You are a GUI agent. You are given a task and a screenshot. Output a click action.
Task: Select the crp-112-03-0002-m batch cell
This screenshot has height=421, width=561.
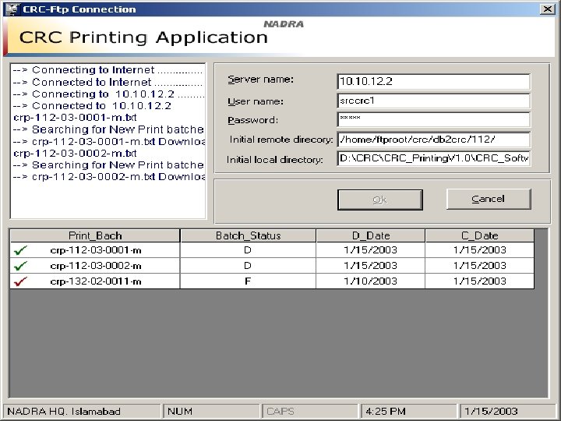pos(96,266)
